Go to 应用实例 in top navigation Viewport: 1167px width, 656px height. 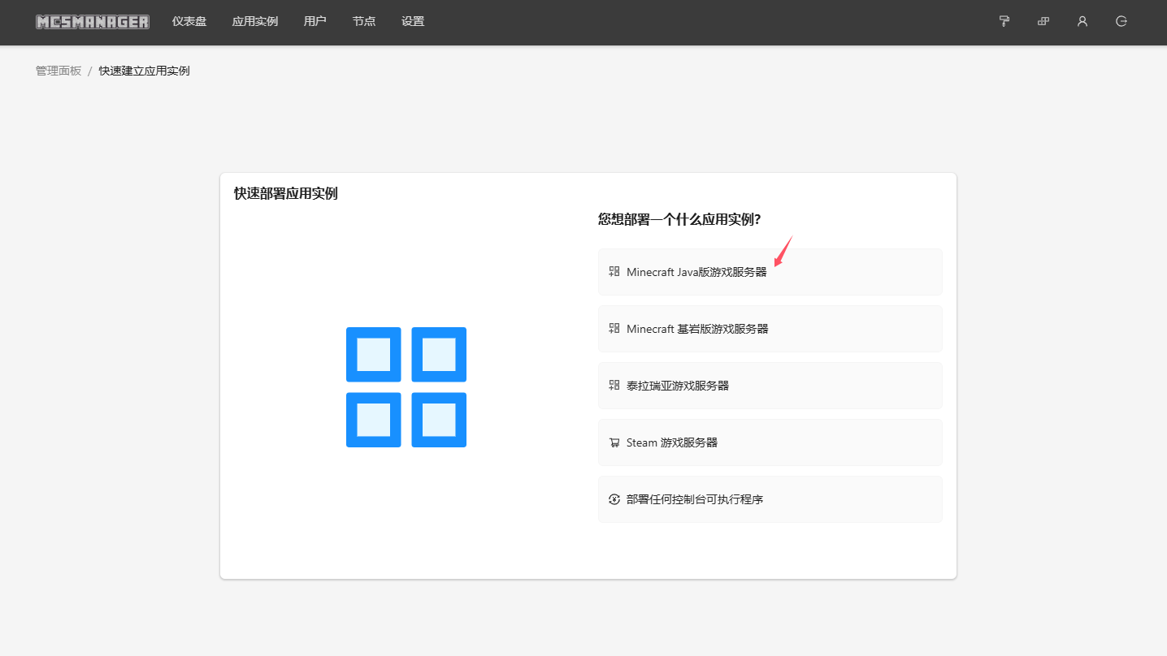pos(255,22)
